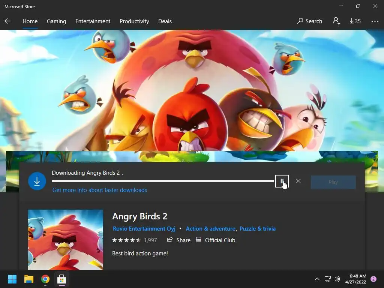
Task: Click the blue download circle icon
Action: 37,181
